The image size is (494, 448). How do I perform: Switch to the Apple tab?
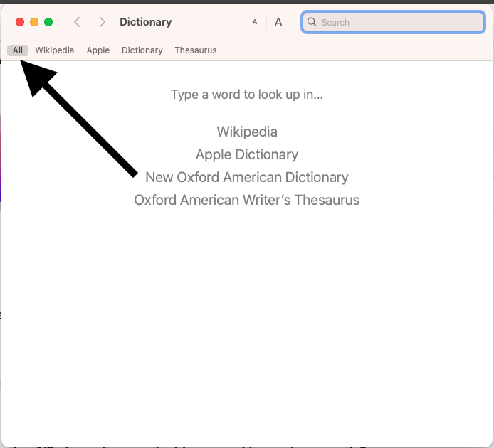tap(98, 50)
